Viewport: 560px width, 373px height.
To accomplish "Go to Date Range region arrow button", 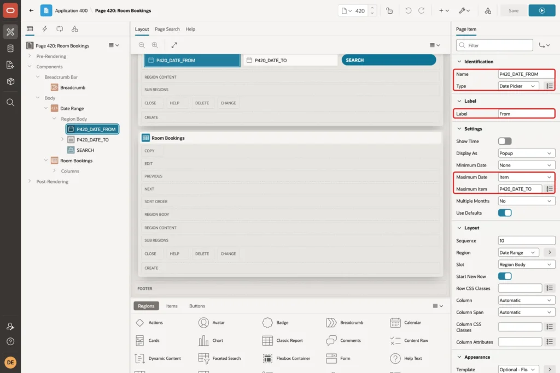I will point(550,252).
